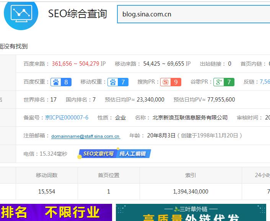Open the 三叶草外链 green ad banner
The height and width of the screenshot is (221, 270).
(191, 212)
